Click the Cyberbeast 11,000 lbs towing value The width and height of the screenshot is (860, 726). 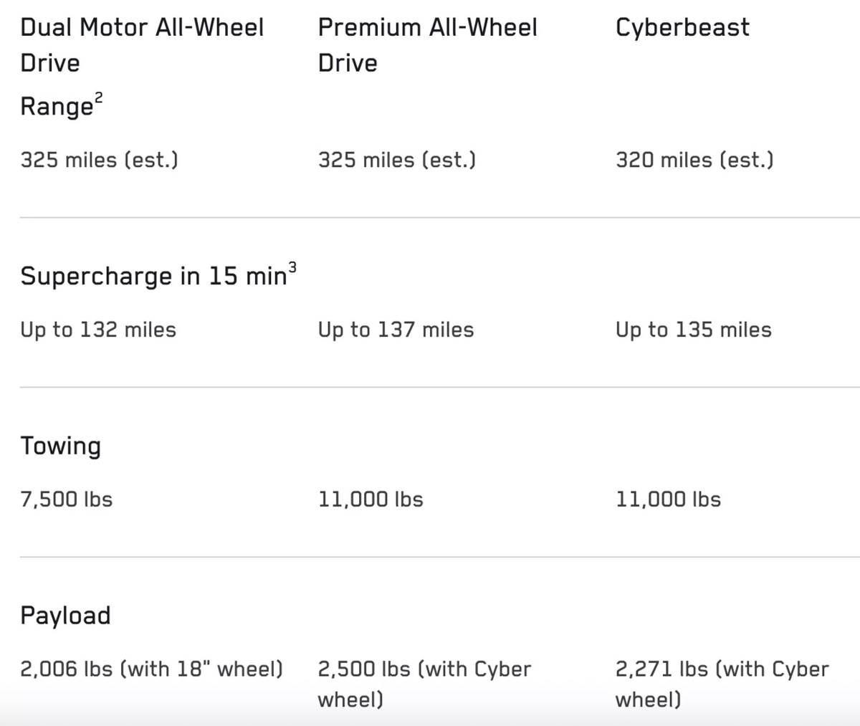click(668, 499)
